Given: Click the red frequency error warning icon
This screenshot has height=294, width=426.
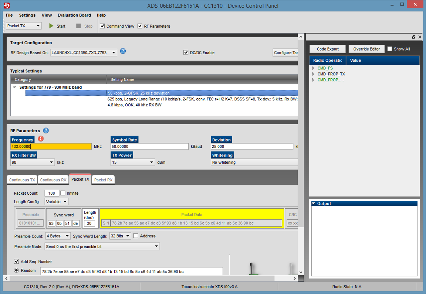Looking at the screenshot, I should click(x=41, y=139).
